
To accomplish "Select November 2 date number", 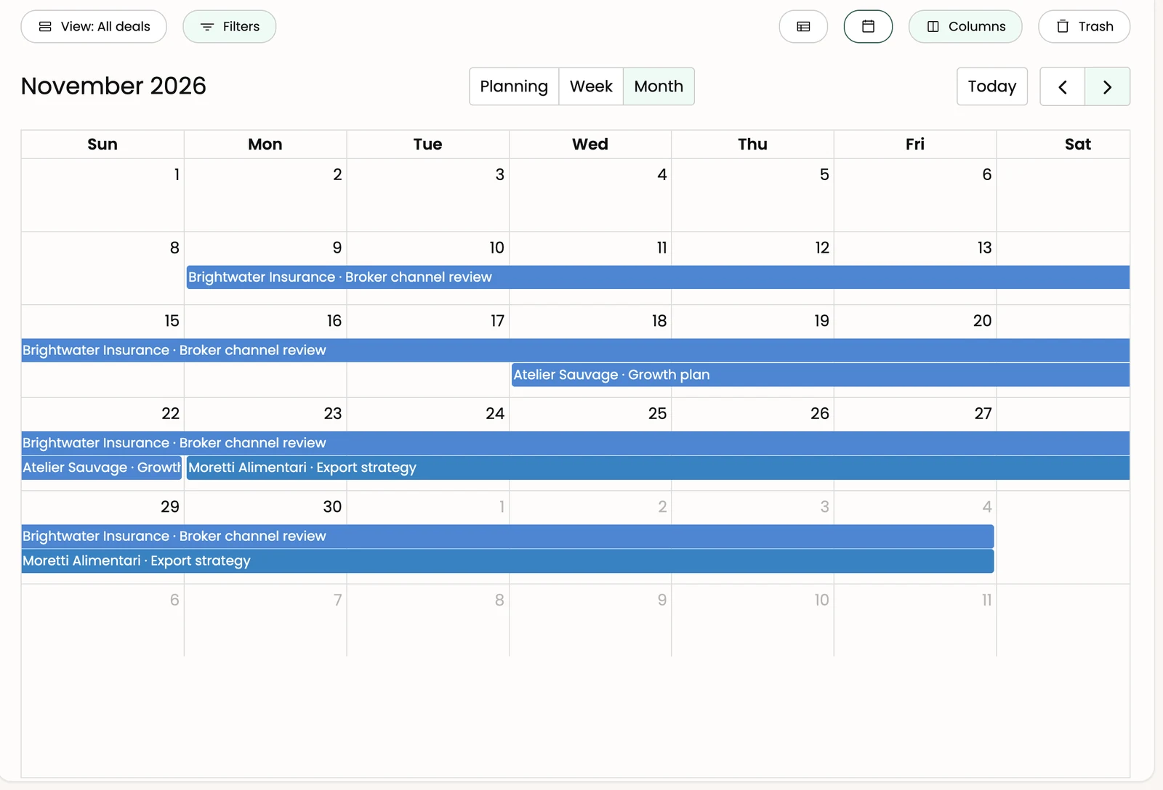I will [337, 174].
